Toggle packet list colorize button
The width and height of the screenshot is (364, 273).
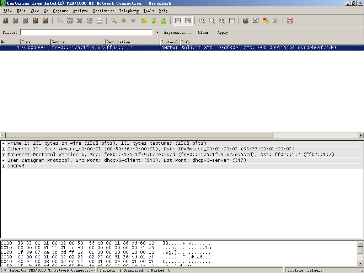coord(178,21)
